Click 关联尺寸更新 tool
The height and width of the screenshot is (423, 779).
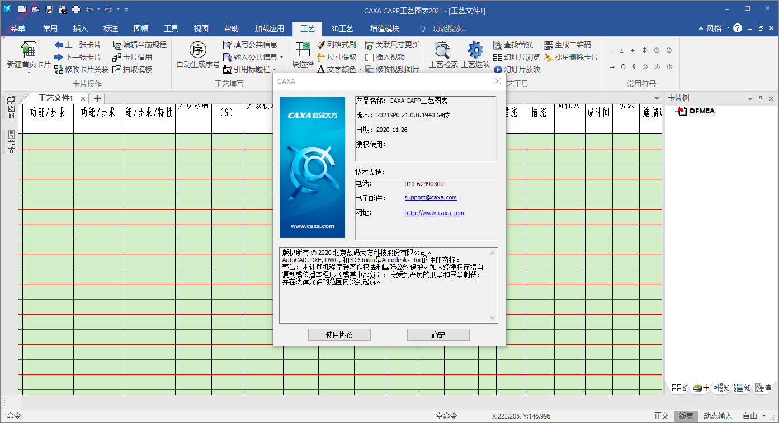(x=392, y=45)
